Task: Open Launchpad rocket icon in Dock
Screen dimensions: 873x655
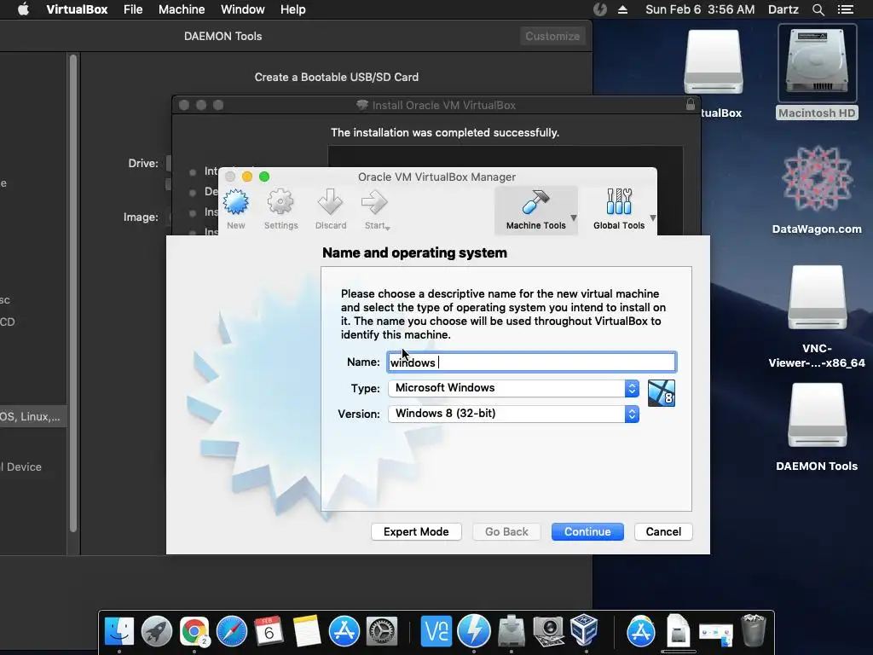Action: (157, 632)
